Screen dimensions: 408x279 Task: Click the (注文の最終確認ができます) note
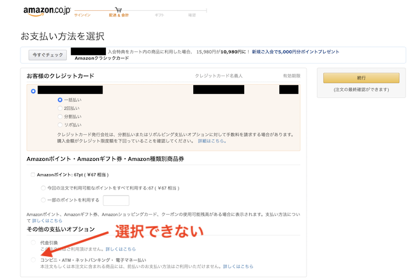[x=361, y=90]
